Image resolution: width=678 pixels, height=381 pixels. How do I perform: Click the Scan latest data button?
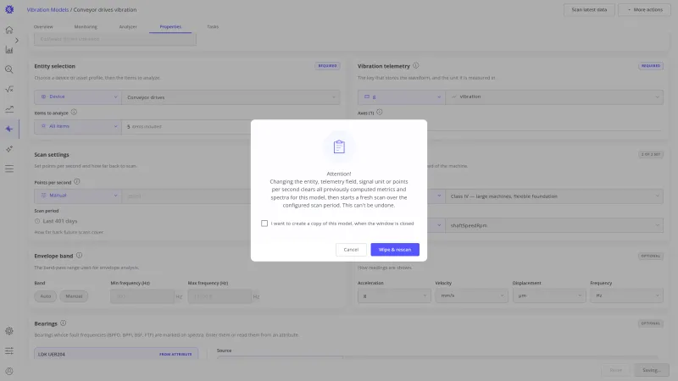point(589,9)
